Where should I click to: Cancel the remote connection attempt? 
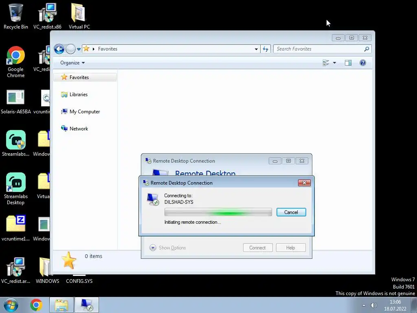pyautogui.click(x=291, y=212)
